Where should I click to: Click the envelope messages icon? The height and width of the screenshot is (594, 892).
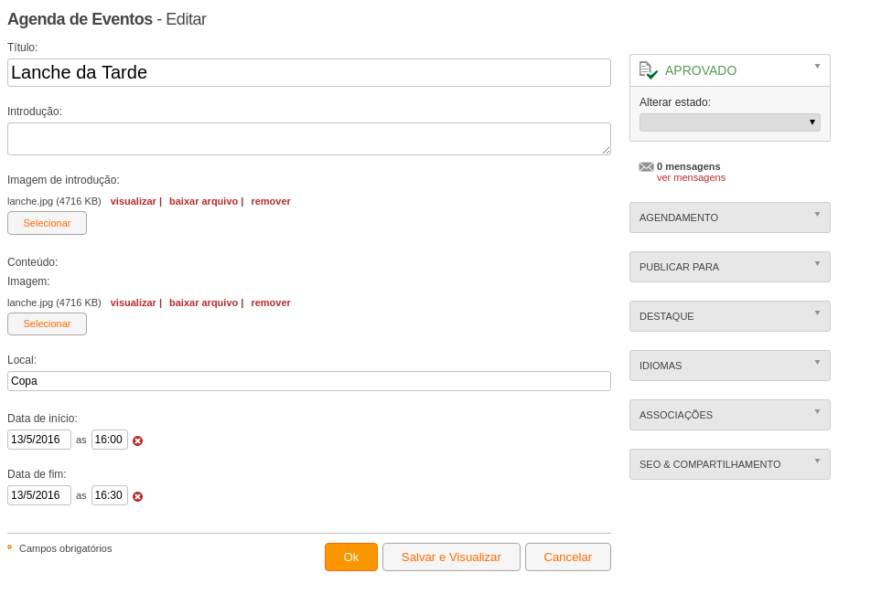click(646, 166)
